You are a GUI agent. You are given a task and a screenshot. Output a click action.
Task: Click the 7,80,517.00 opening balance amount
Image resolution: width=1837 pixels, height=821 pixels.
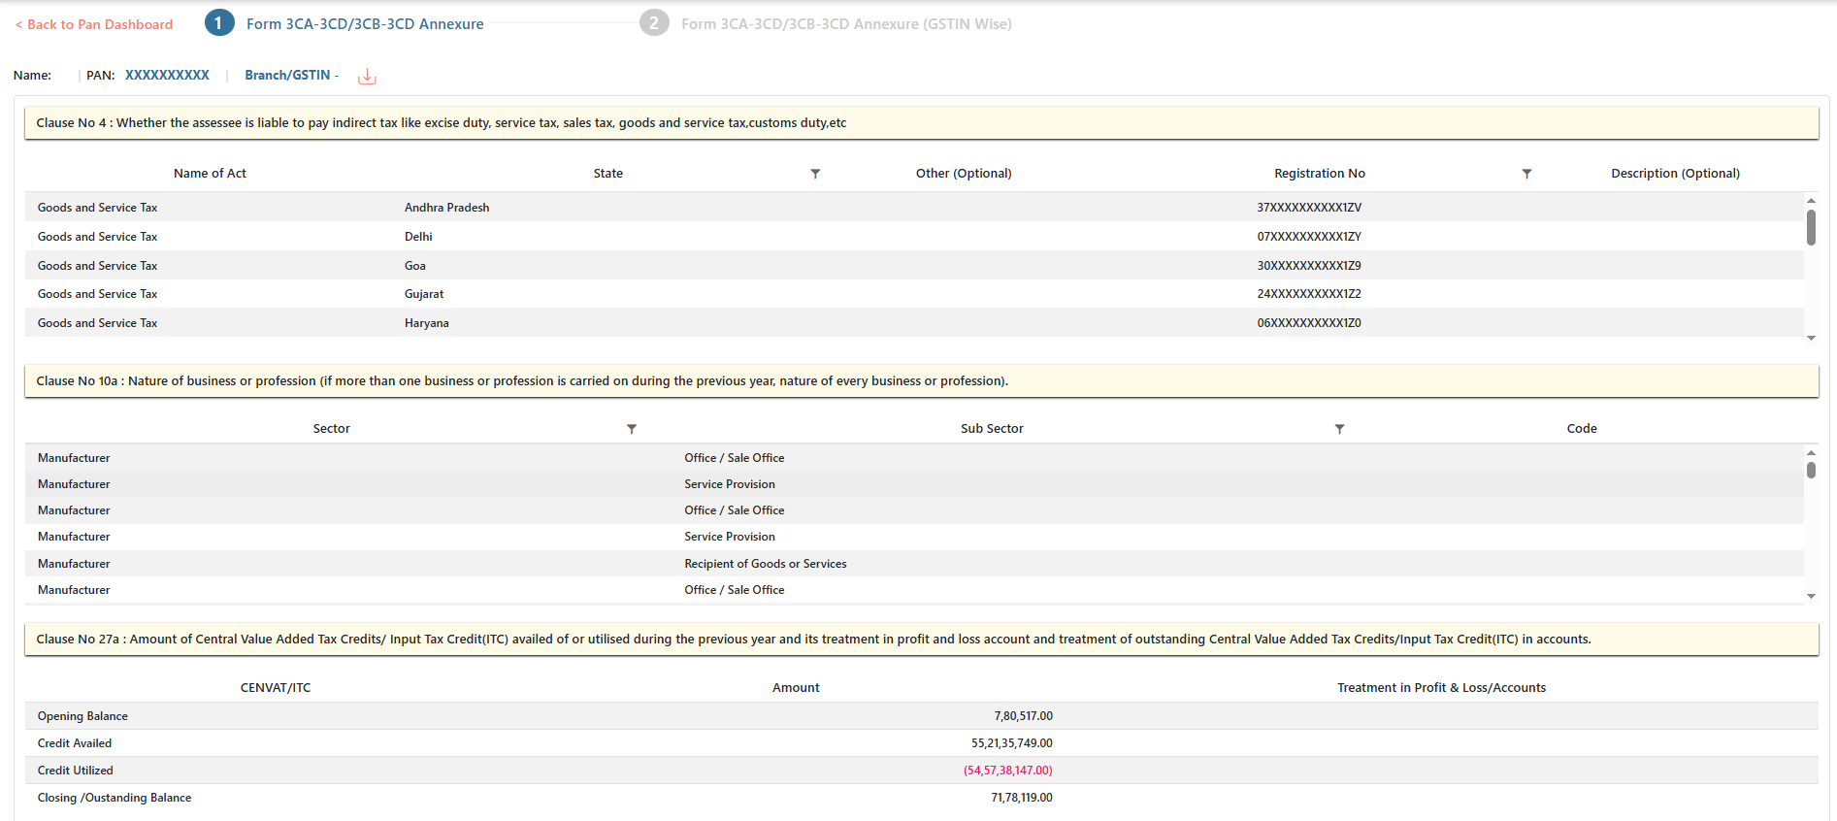(1023, 716)
